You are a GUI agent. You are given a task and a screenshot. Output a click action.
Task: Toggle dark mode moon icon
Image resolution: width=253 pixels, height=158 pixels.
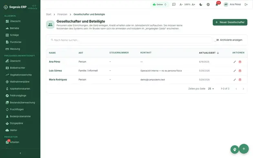(201, 4)
